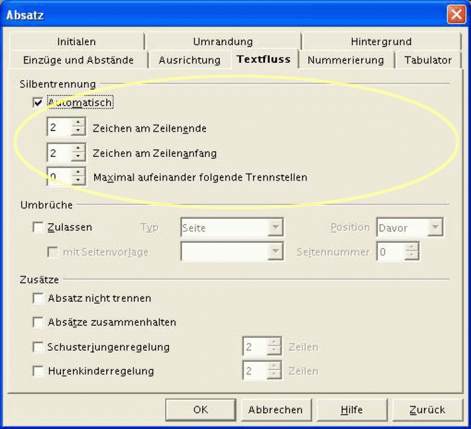Open the Umrandung tab
The height and width of the screenshot is (429, 471).
(x=222, y=41)
